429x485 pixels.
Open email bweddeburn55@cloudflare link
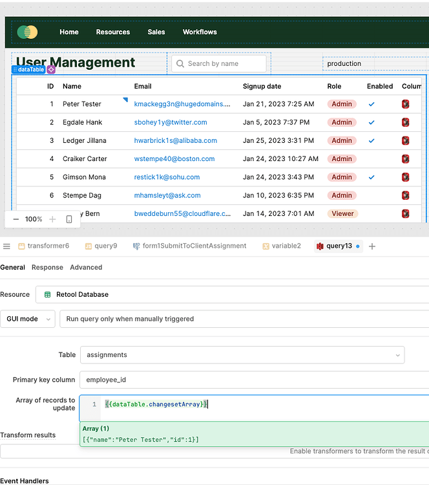182,213
